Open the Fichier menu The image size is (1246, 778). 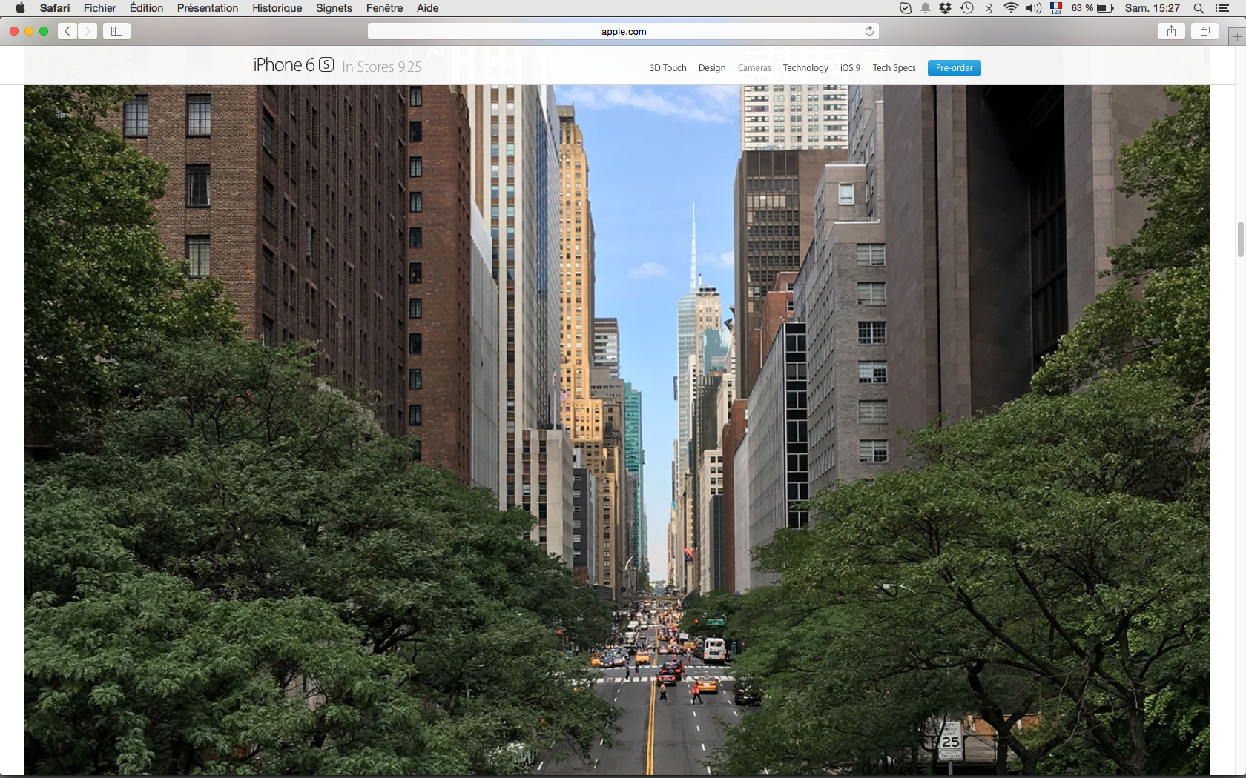pos(100,8)
